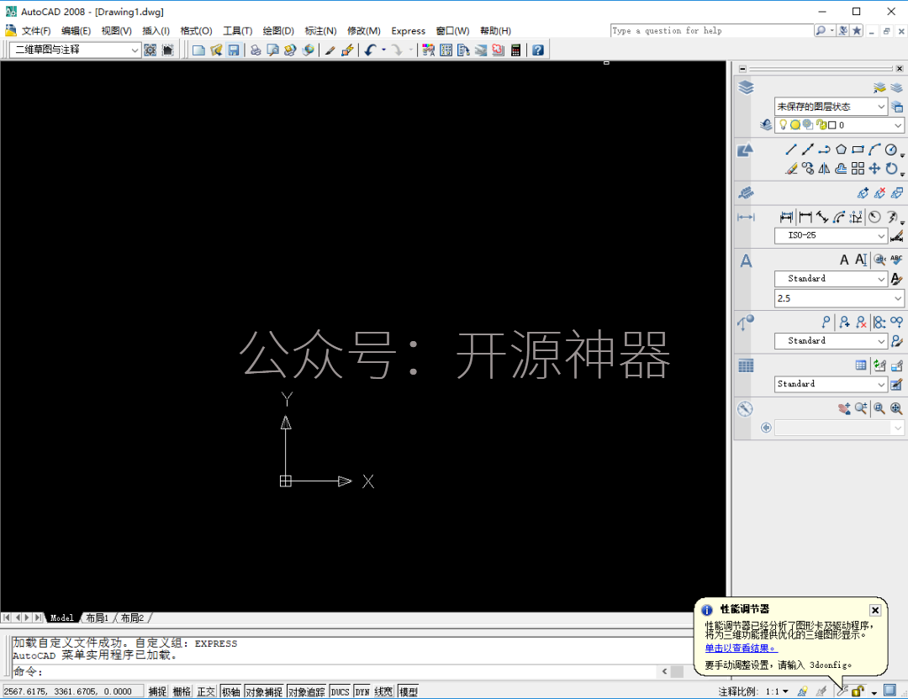Select the Polygon drawing tool
The image size is (908, 699).
841,150
